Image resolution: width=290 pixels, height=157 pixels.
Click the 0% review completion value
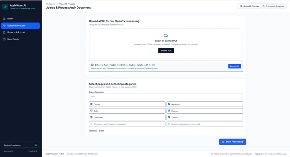(x=36, y=145)
